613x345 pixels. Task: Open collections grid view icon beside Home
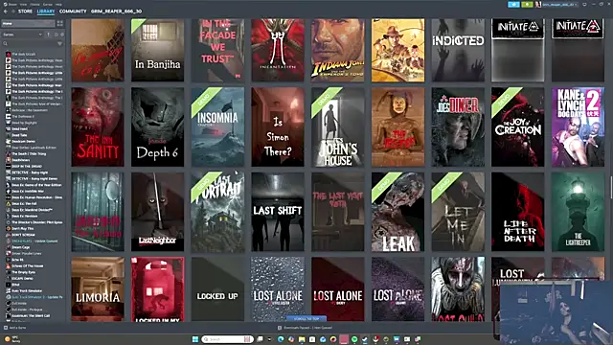59,23
